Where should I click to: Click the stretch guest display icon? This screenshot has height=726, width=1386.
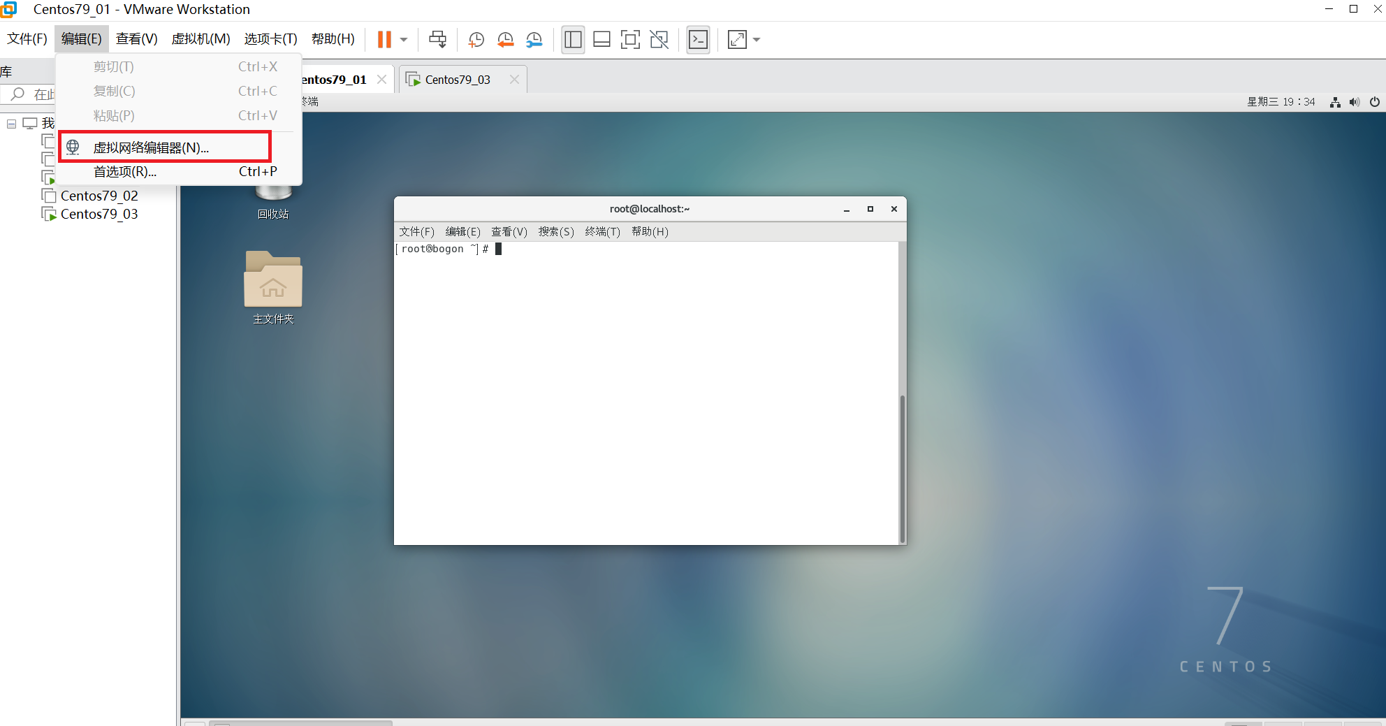click(737, 40)
